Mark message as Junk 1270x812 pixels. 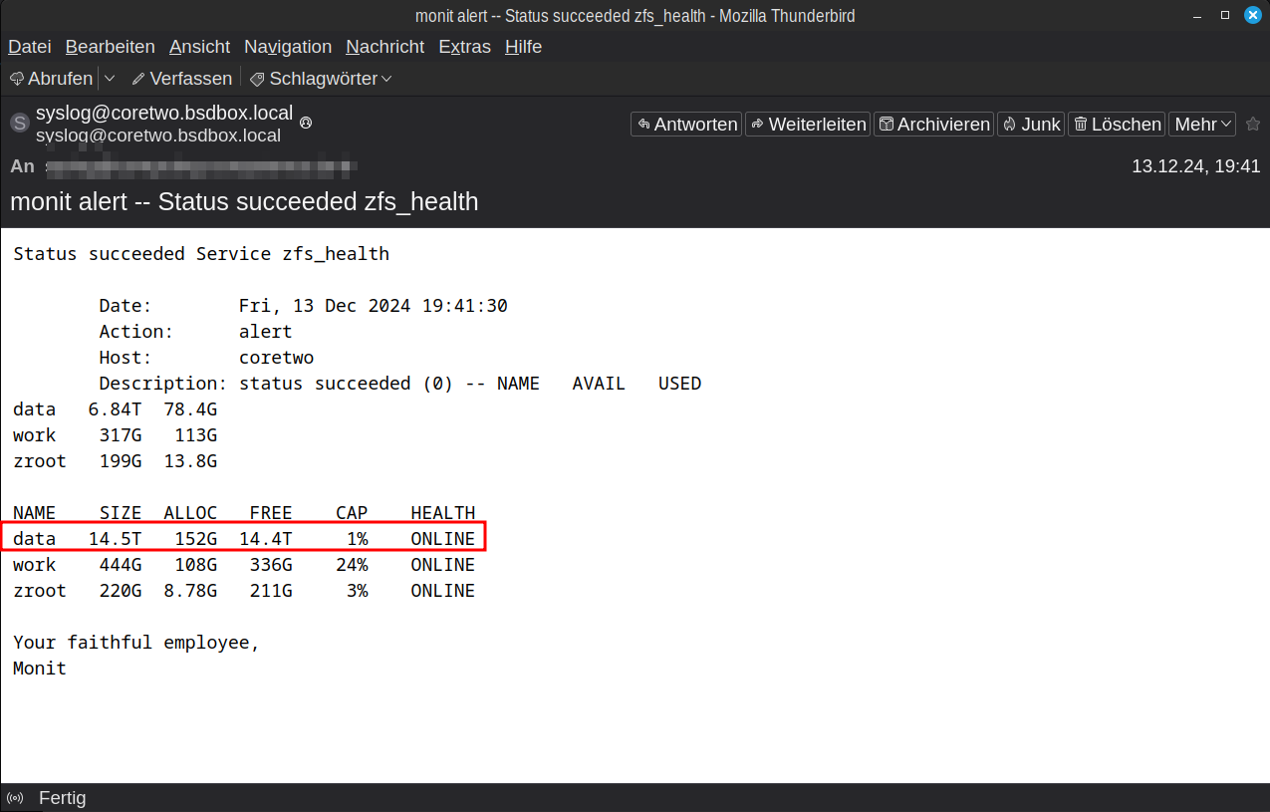(1031, 125)
